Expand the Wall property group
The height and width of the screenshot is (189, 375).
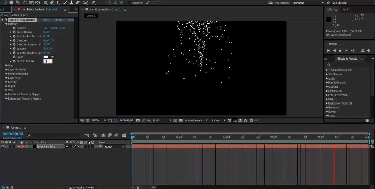(x=7, y=90)
